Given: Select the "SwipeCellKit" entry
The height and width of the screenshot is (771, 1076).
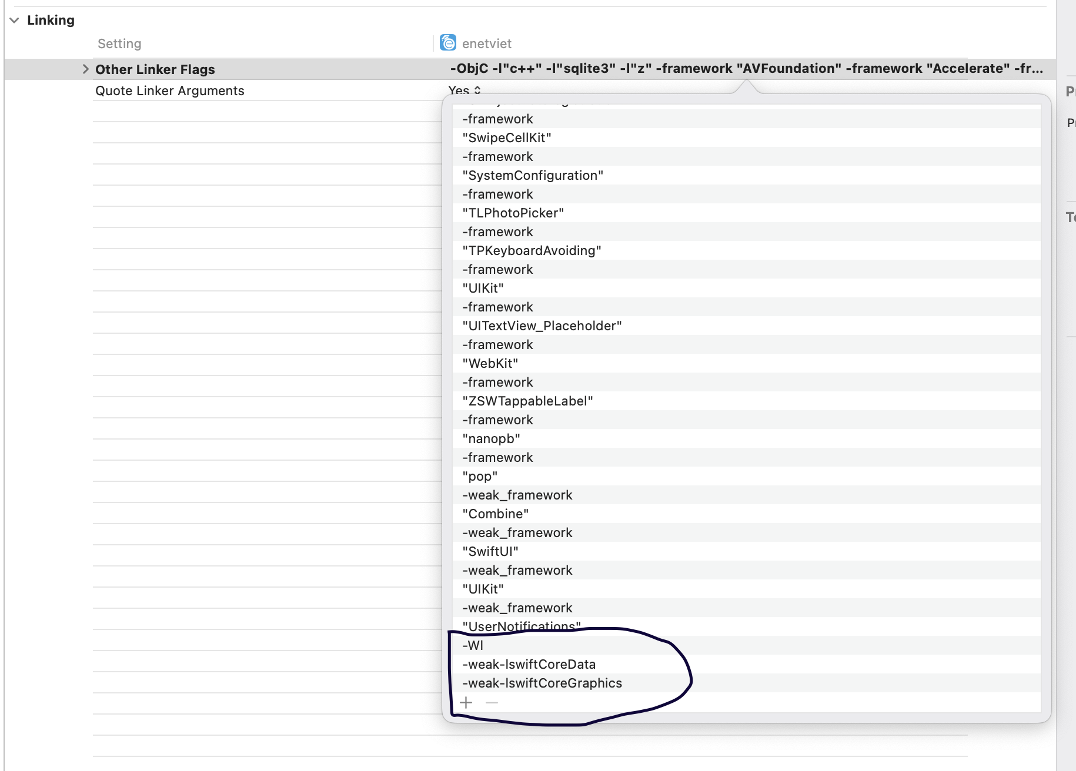Looking at the screenshot, I should [x=507, y=138].
